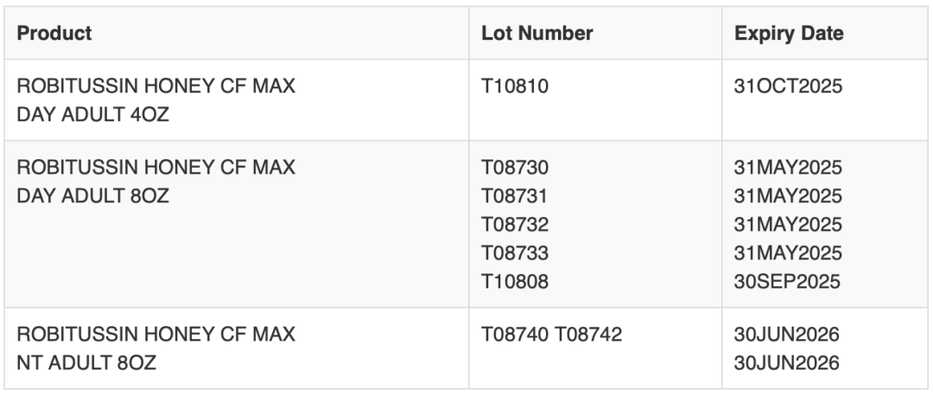Click the Product column header
The image size is (933, 396).
click(x=54, y=34)
